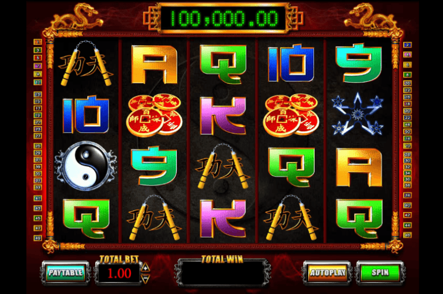Click the nunchaku symbol on first reel

86,64
